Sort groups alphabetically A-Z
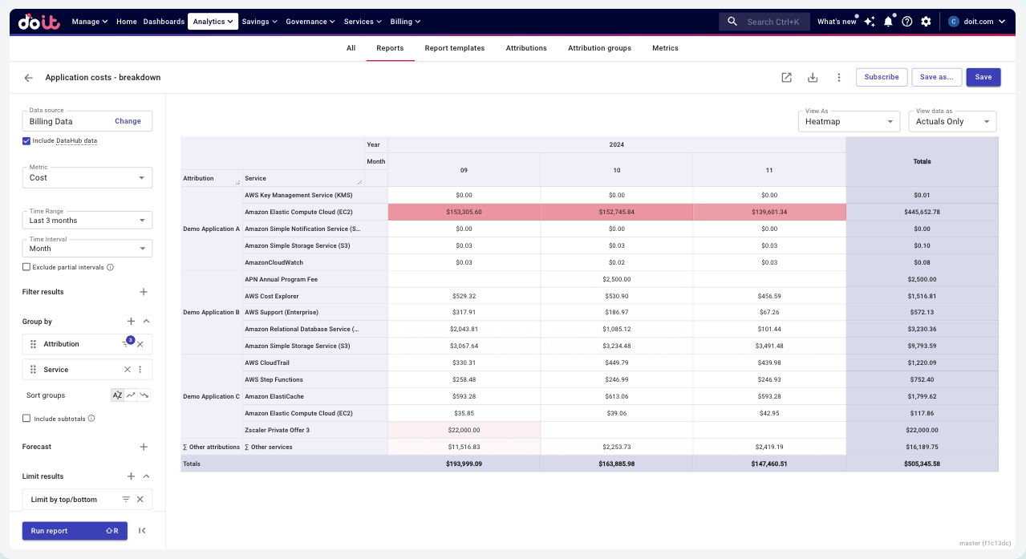Viewport: 1026px width, 559px height. pos(117,395)
